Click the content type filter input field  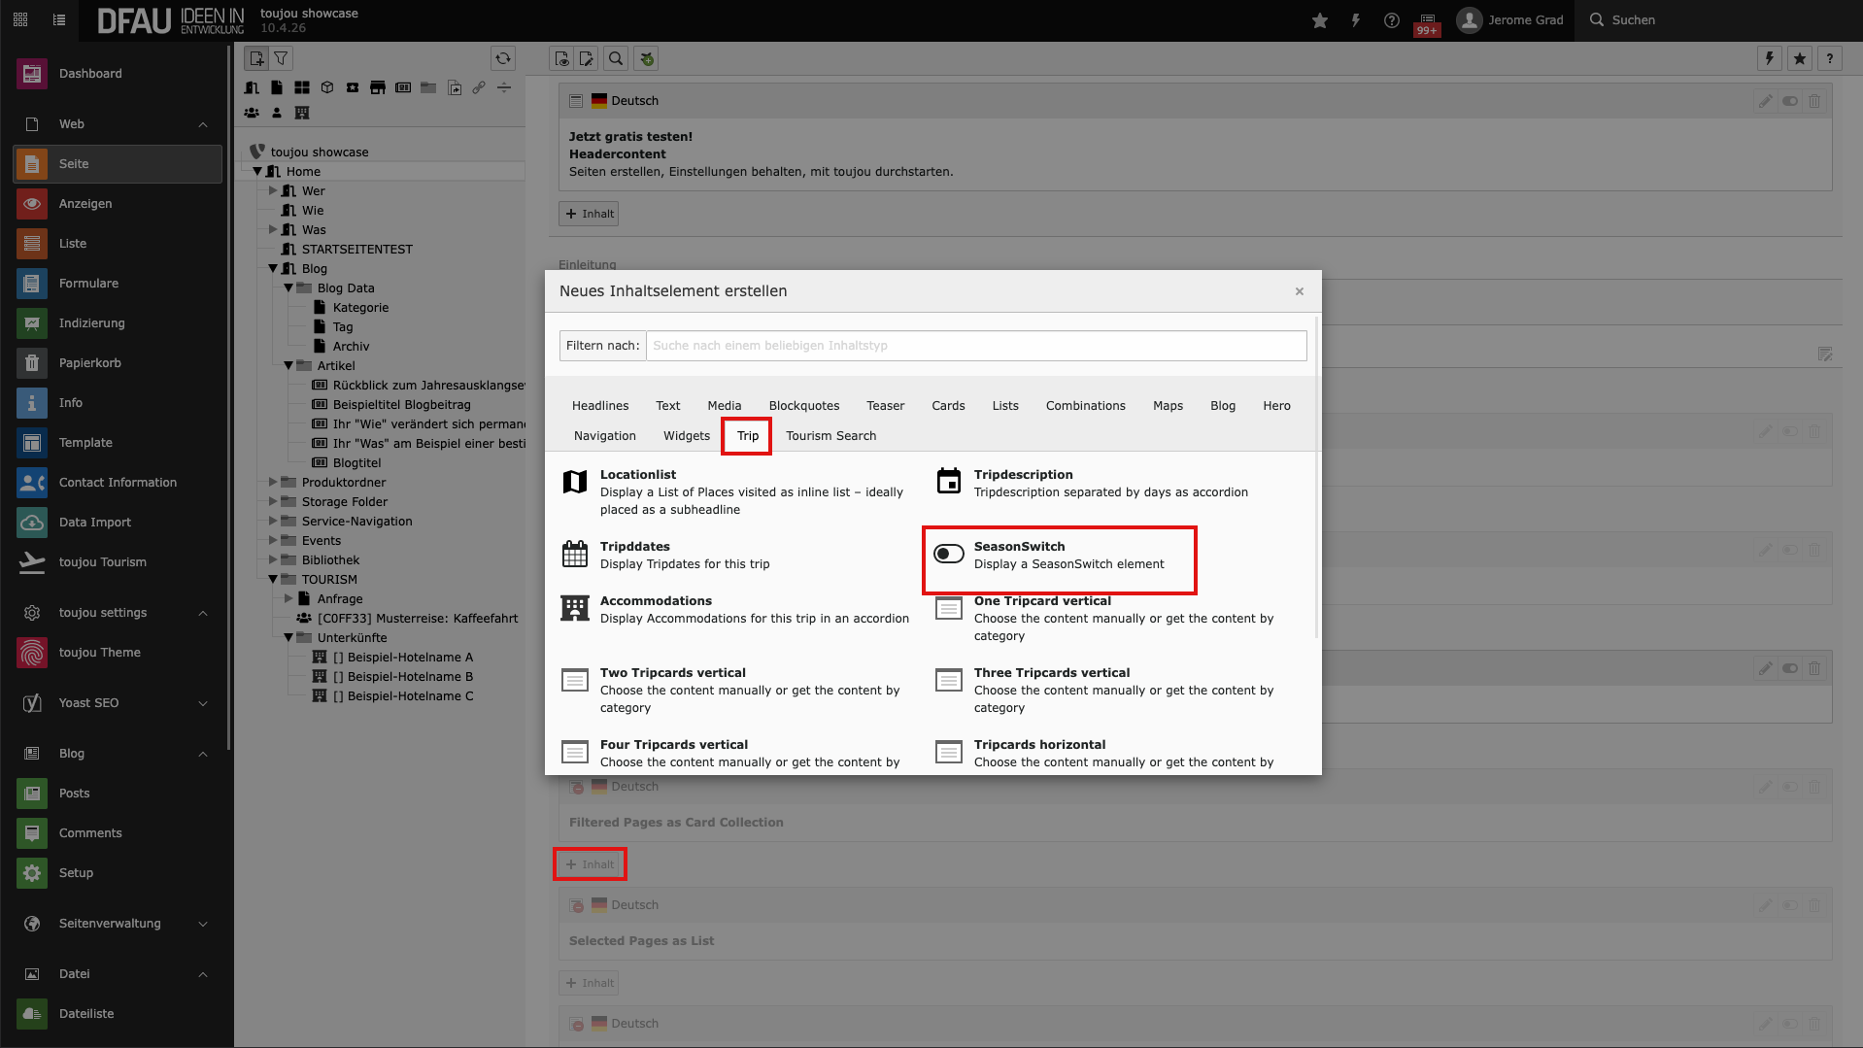(x=975, y=346)
